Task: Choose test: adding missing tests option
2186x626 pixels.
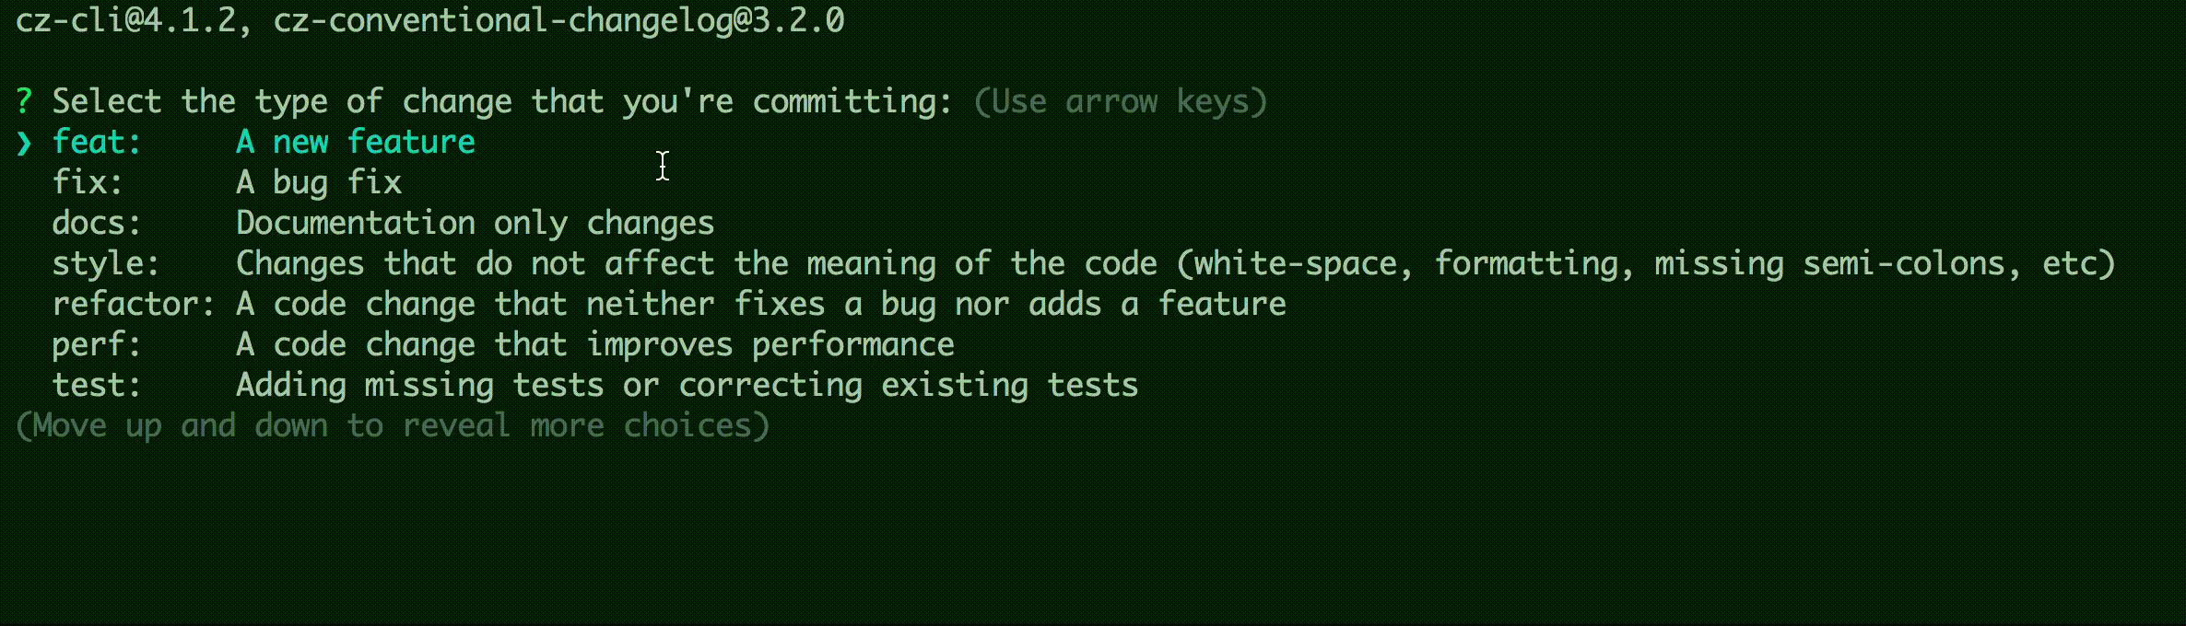Action: click(x=595, y=385)
